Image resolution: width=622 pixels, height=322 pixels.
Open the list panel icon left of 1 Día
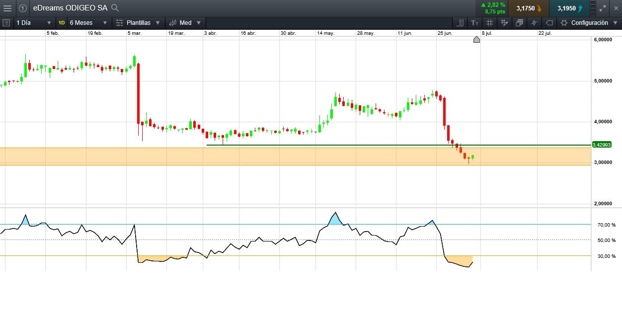point(6,23)
